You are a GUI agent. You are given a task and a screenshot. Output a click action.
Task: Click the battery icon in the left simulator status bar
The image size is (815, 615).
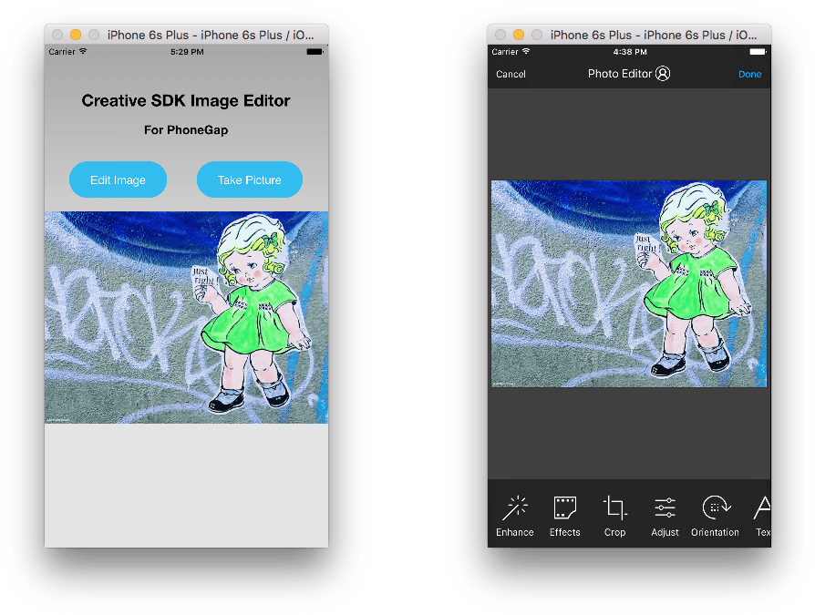[x=315, y=51]
